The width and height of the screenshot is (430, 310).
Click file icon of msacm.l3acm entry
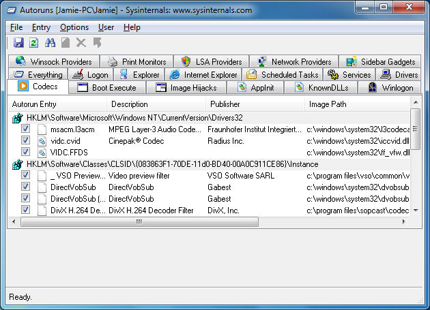pos(42,129)
